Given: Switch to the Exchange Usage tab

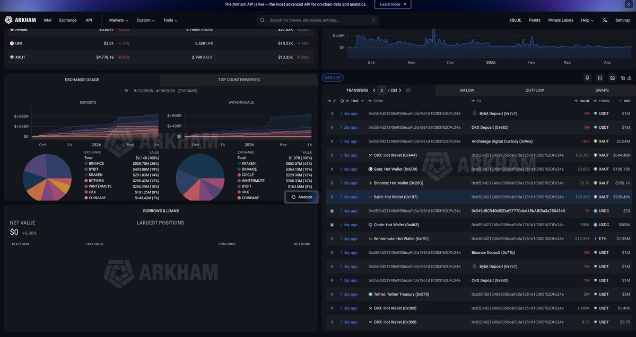Looking at the screenshot, I should (x=82, y=80).
